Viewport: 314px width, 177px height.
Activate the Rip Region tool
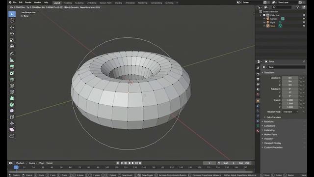(12, 136)
